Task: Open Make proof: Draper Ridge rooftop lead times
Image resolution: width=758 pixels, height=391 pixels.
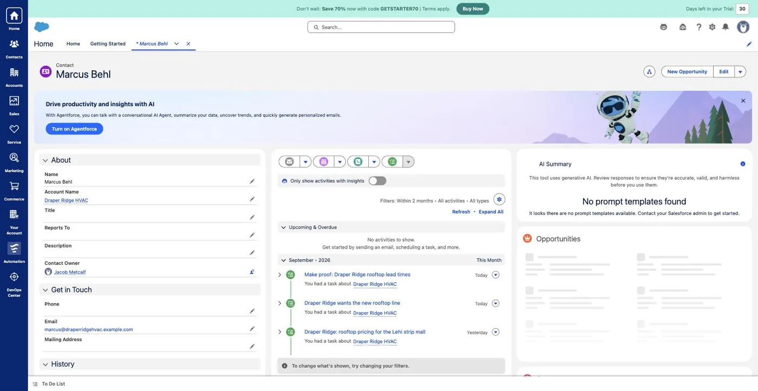Action: (357, 275)
